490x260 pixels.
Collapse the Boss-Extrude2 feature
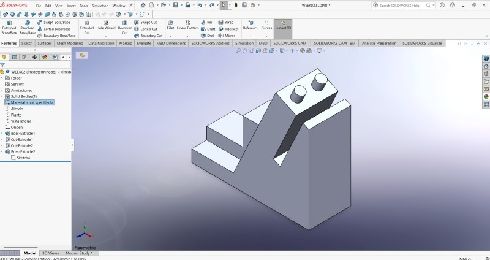point(2,151)
